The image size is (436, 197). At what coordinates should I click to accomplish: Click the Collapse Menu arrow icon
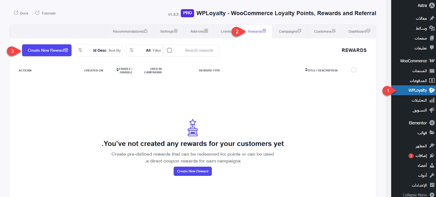click(432, 195)
